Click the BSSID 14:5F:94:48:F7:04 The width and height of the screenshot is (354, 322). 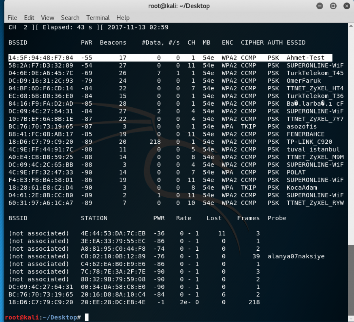coord(41,58)
